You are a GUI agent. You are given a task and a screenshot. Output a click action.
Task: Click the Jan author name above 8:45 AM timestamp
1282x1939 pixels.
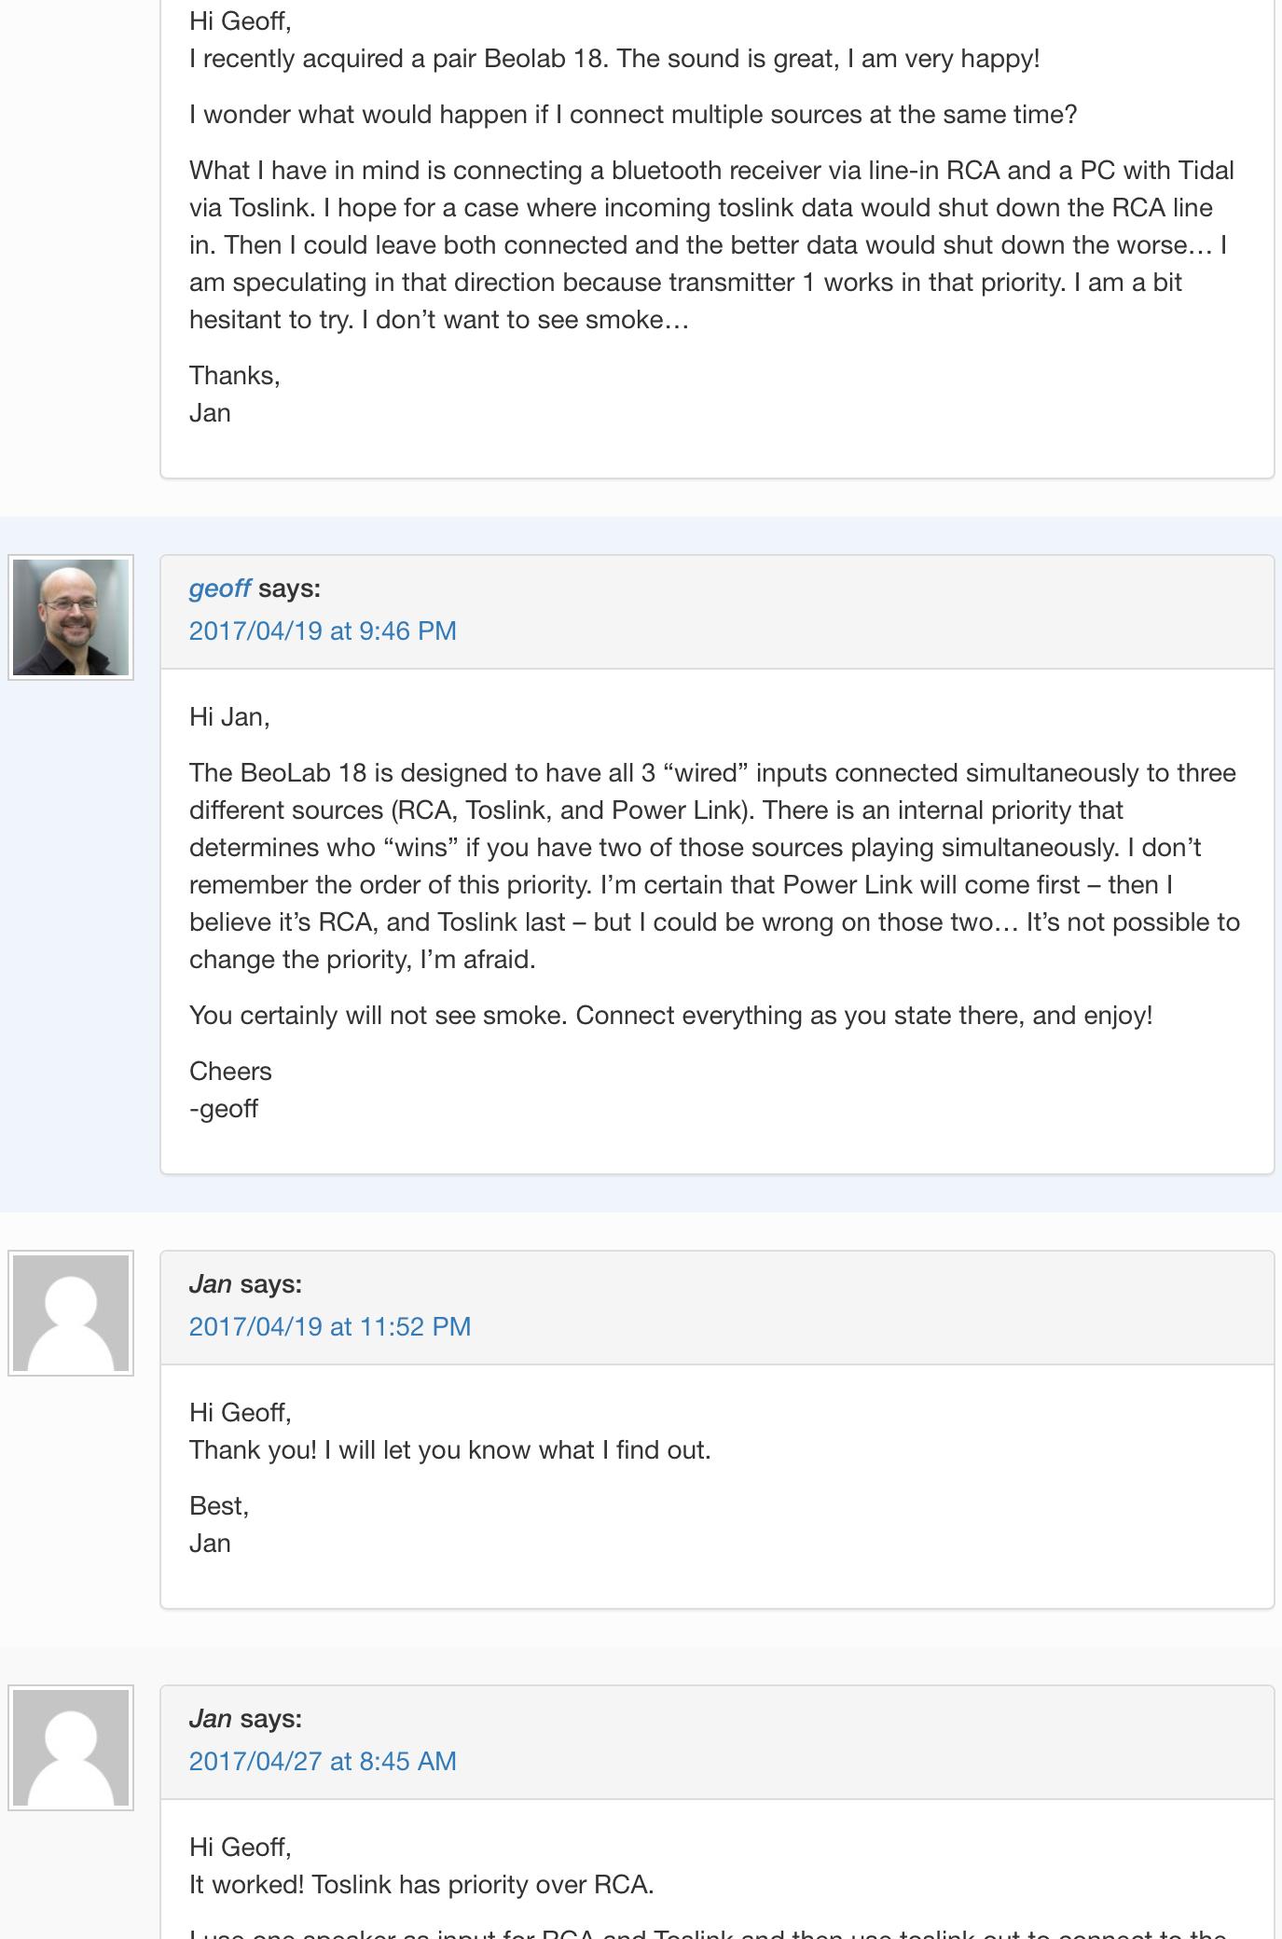pos(211,1719)
